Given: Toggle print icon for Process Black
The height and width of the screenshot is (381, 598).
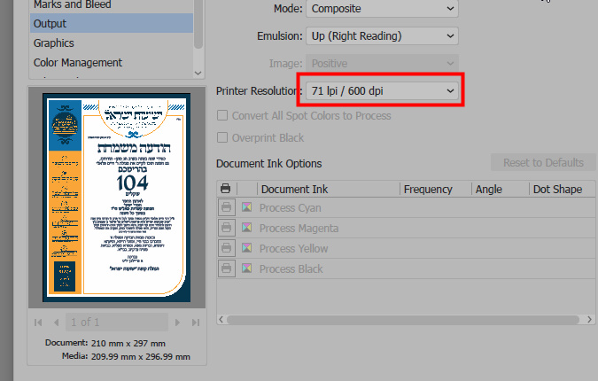Looking at the screenshot, I should pos(226,268).
